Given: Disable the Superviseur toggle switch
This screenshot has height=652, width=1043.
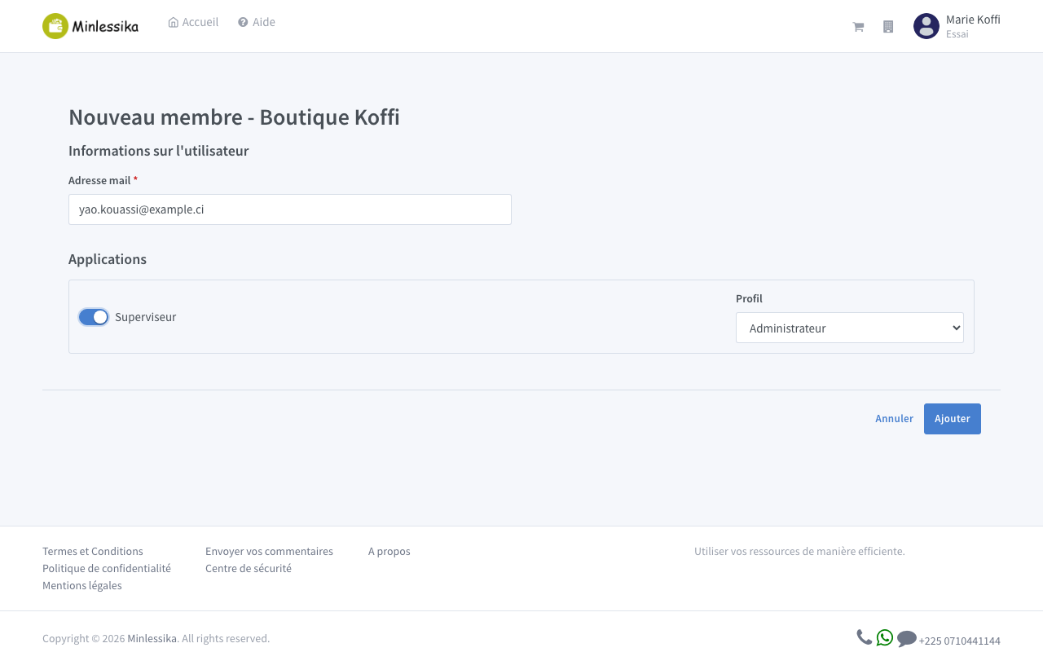Looking at the screenshot, I should 94,317.
